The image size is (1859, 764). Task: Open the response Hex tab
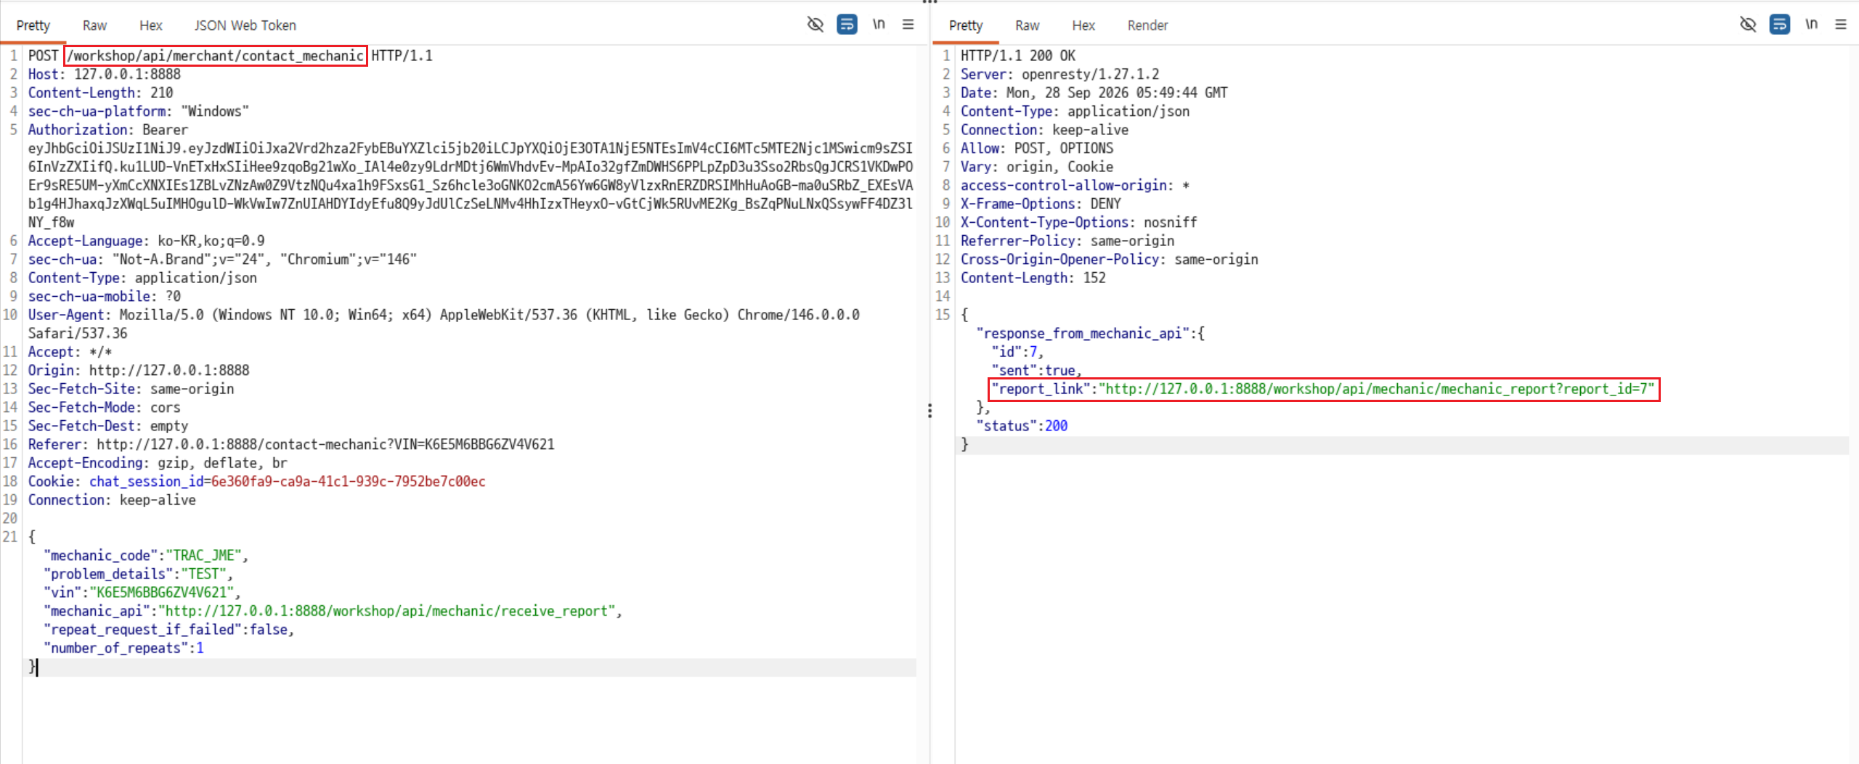coord(1083,25)
